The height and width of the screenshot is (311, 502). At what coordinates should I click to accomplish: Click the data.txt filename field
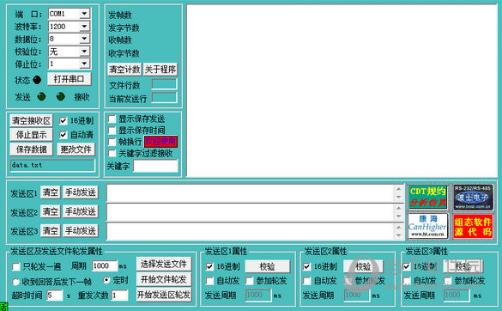tap(52, 166)
